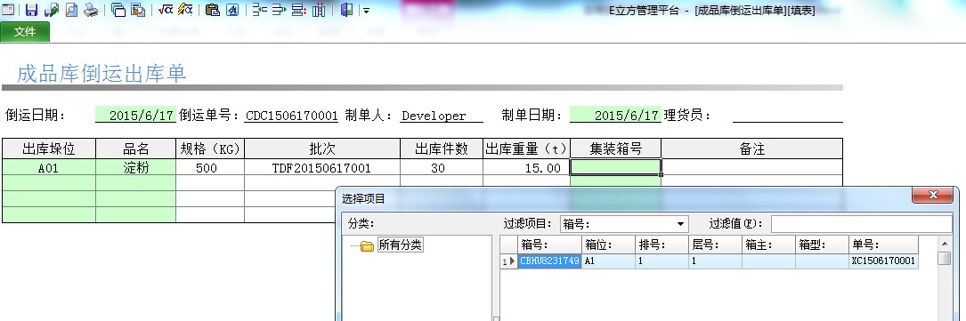Click the save (floppy disk) toolbar icon
The image size is (966, 321).
pyautogui.click(x=31, y=10)
